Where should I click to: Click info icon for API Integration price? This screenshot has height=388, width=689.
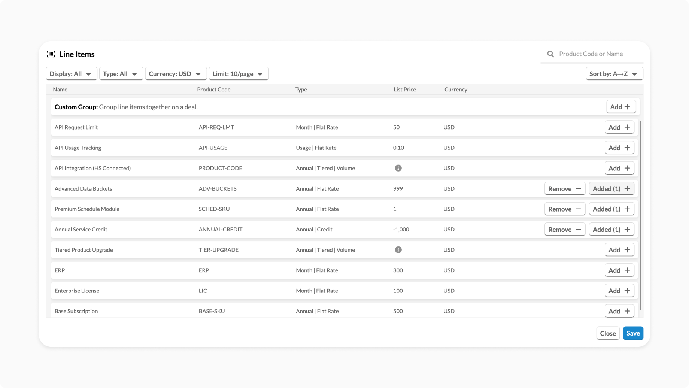click(398, 168)
